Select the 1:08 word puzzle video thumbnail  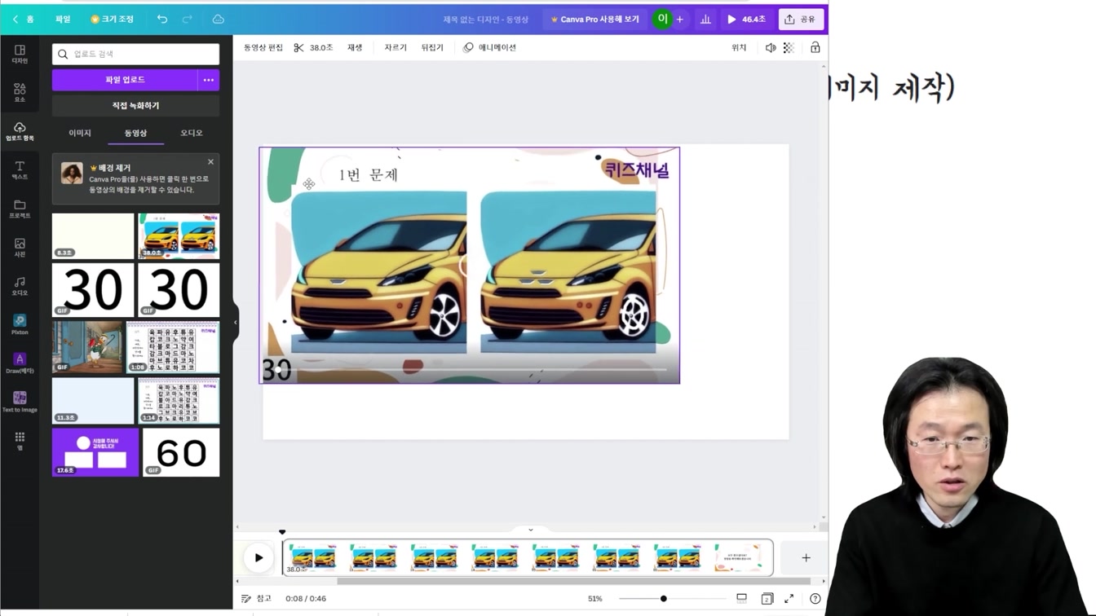(x=173, y=347)
